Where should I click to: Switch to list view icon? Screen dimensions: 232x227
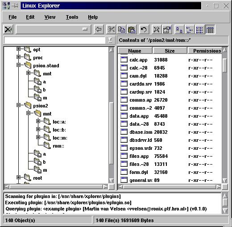(199, 29)
